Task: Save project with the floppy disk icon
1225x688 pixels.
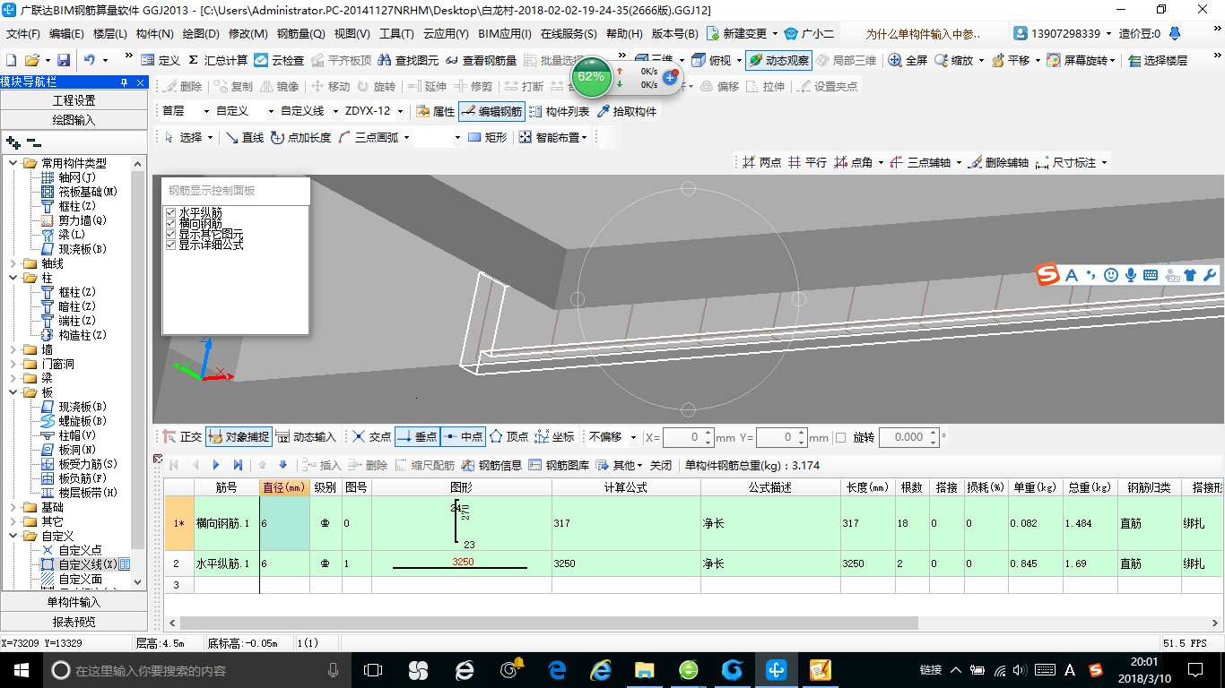Action: coord(64,60)
